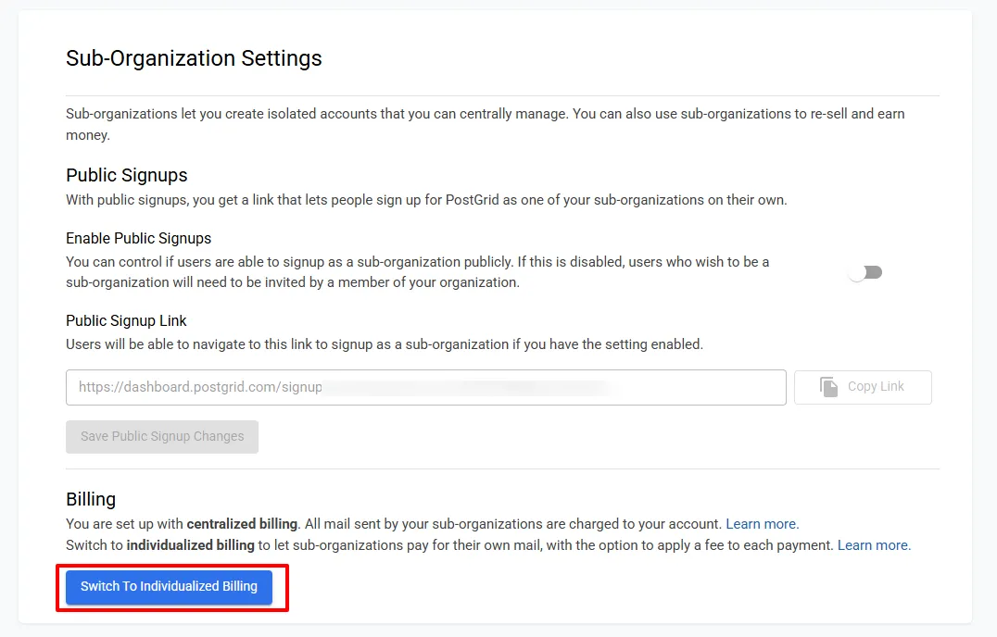Click the Enable Public Signups label
Screen dimensions: 997x637
pos(138,238)
